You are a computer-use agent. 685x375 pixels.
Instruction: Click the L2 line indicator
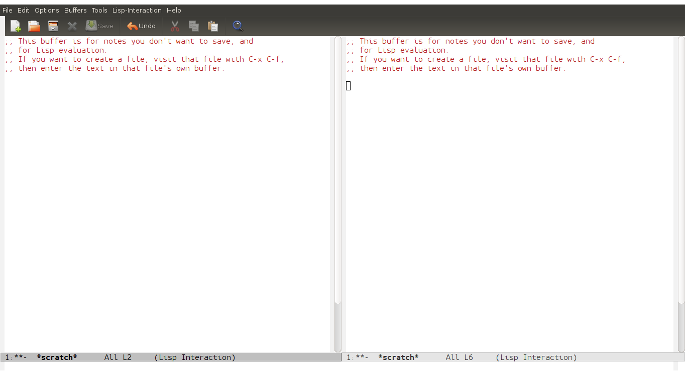click(x=127, y=357)
